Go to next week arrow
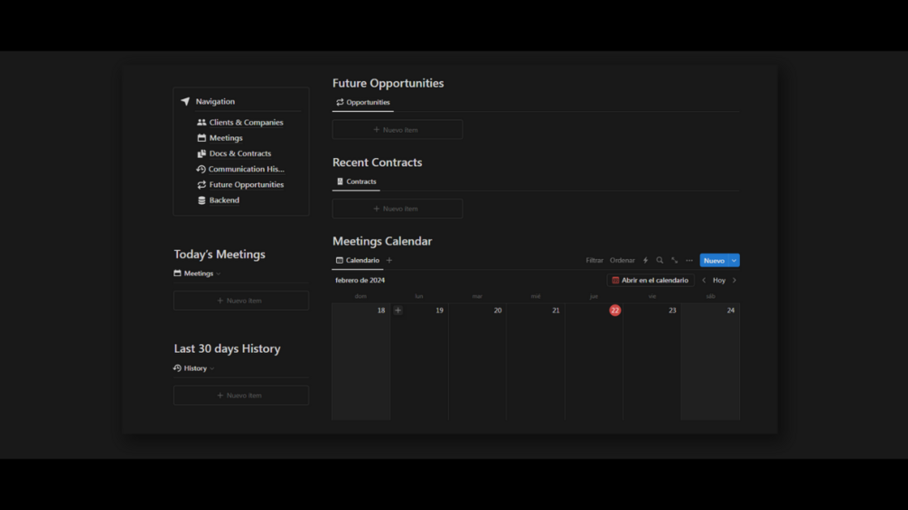 pyautogui.click(x=735, y=281)
